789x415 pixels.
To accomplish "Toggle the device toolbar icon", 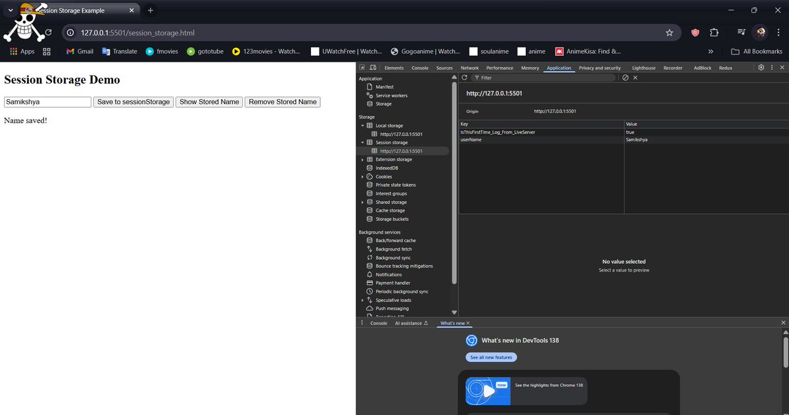I will [373, 68].
